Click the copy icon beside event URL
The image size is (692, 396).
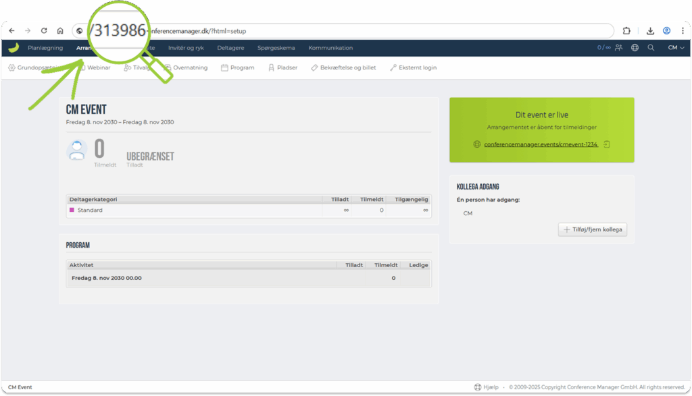point(607,144)
